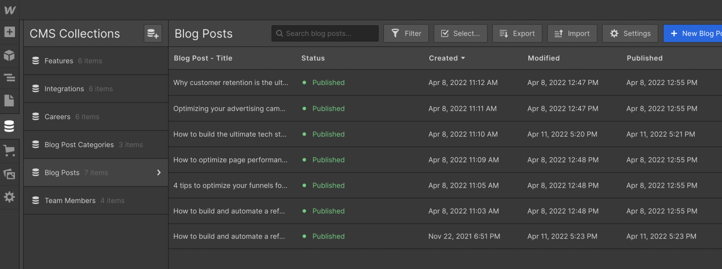The width and height of the screenshot is (722, 269).
Task: Expand the Blog Posts collection chevron
Action: coord(159,173)
